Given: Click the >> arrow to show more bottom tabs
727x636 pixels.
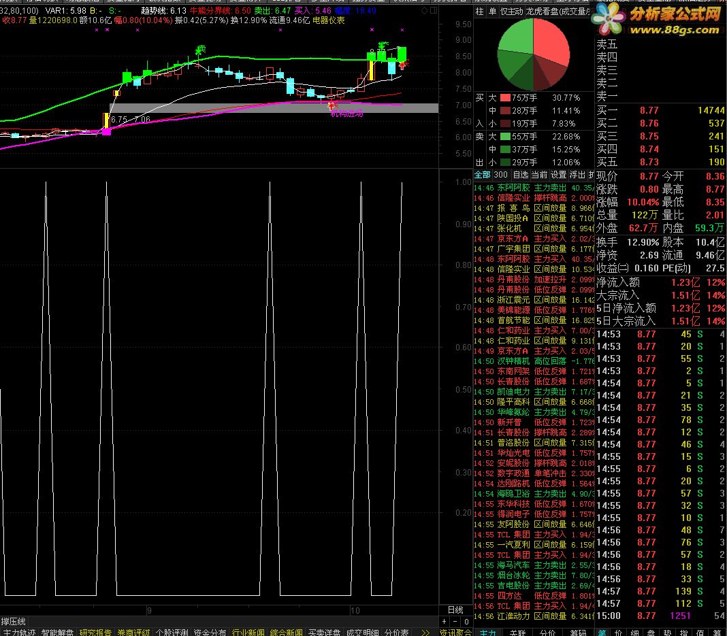Looking at the screenshot, I should coord(425,633).
